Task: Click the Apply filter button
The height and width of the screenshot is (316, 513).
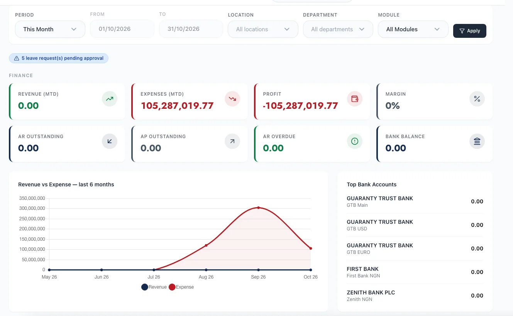Action: pyautogui.click(x=470, y=31)
